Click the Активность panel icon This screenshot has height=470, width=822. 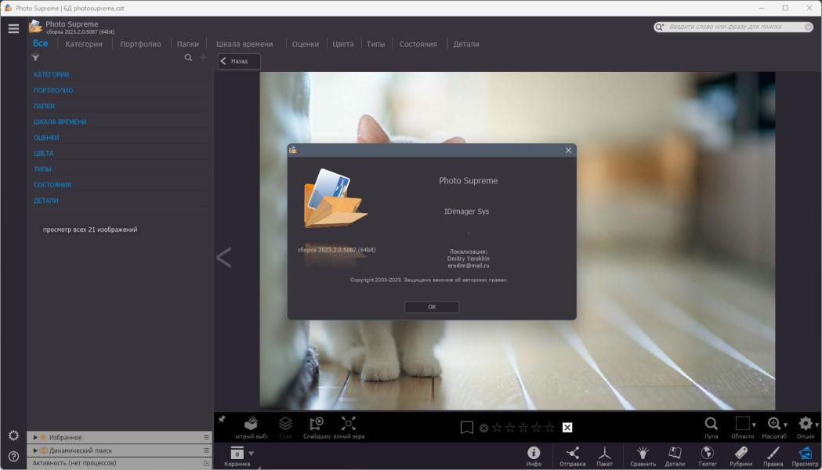click(x=206, y=463)
